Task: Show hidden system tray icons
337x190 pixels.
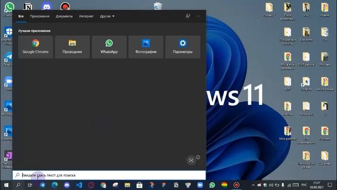Action: point(253,185)
